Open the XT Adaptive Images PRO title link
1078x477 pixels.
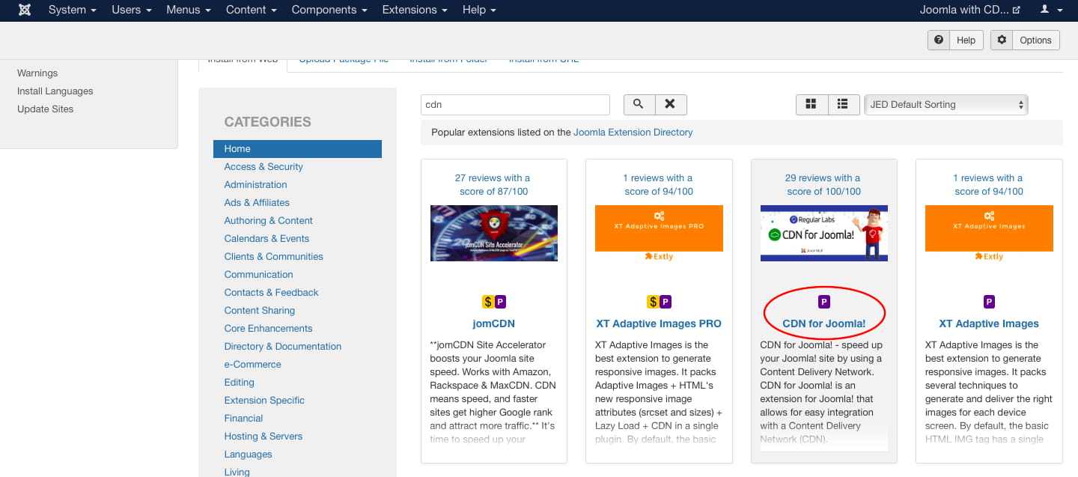pyautogui.click(x=659, y=323)
